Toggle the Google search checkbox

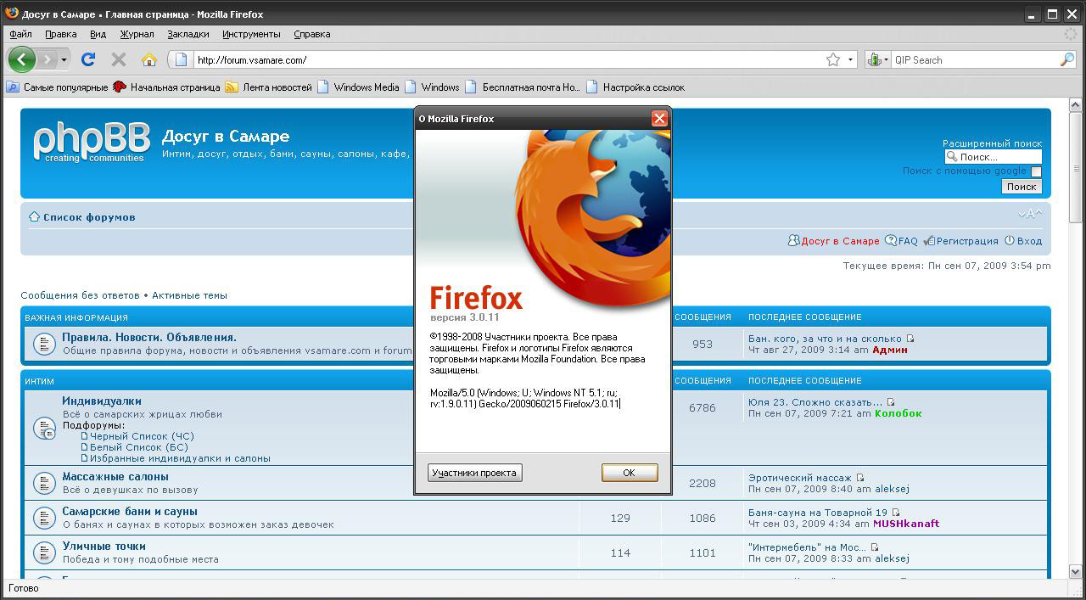pos(1036,171)
